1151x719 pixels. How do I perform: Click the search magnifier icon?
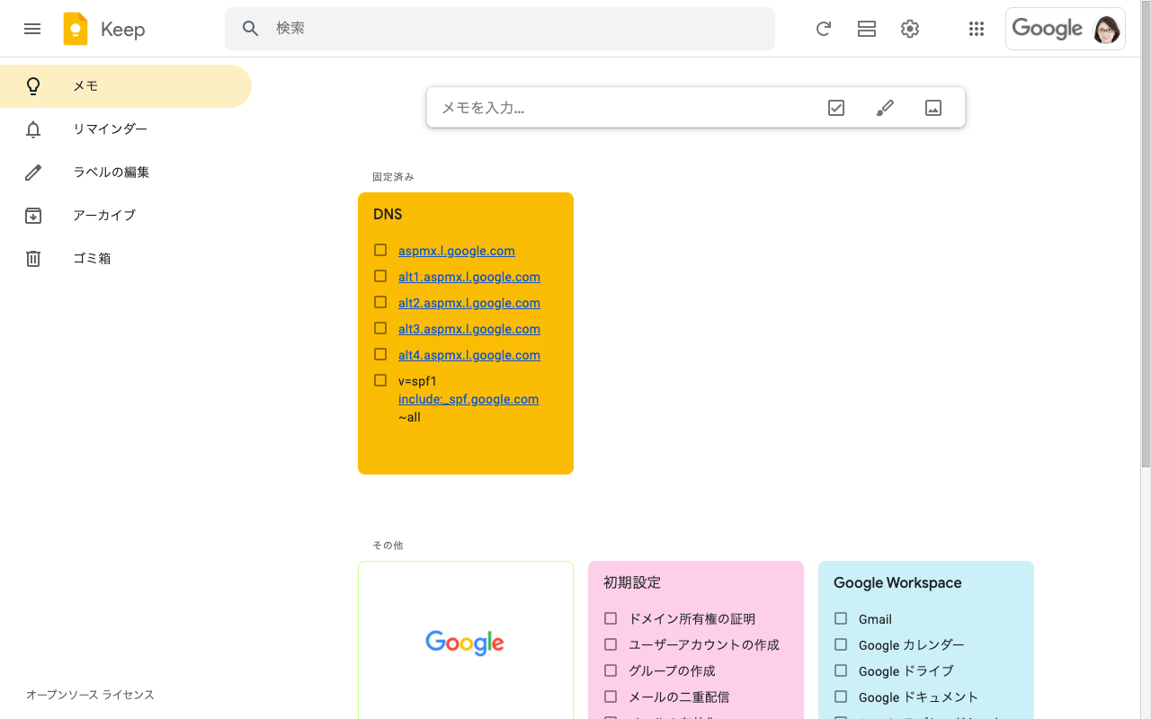click(x=251, y=29)
